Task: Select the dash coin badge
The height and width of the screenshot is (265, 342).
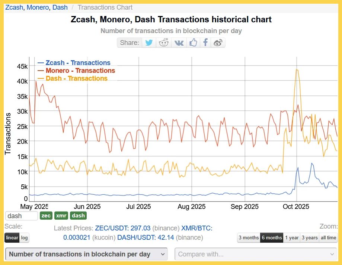Action: point(78,216)
